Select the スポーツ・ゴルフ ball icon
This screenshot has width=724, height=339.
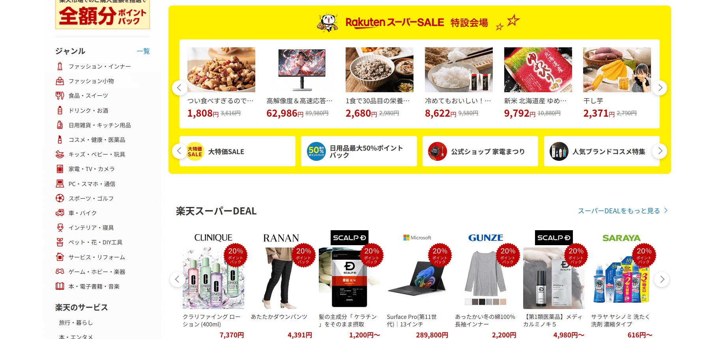[x=60, y=198]
